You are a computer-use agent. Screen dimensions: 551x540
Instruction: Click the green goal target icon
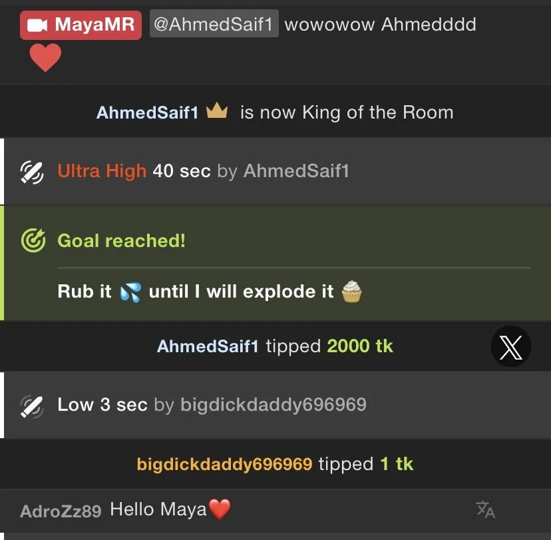(33, 240)
